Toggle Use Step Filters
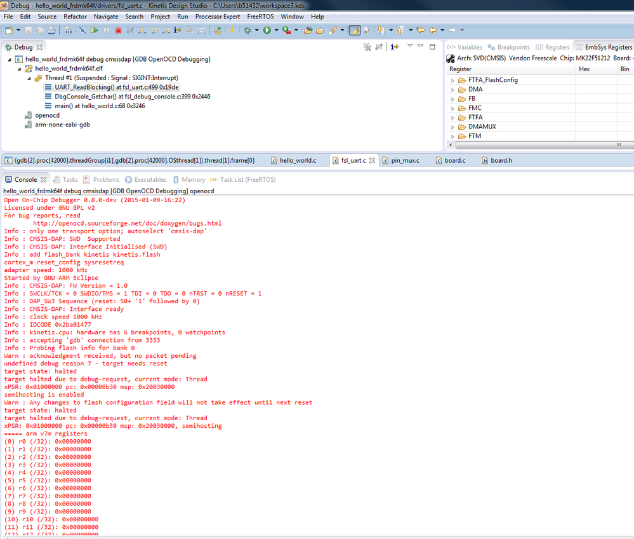Image resolution: width=634 pixels, height=539 pixels. 201,31
